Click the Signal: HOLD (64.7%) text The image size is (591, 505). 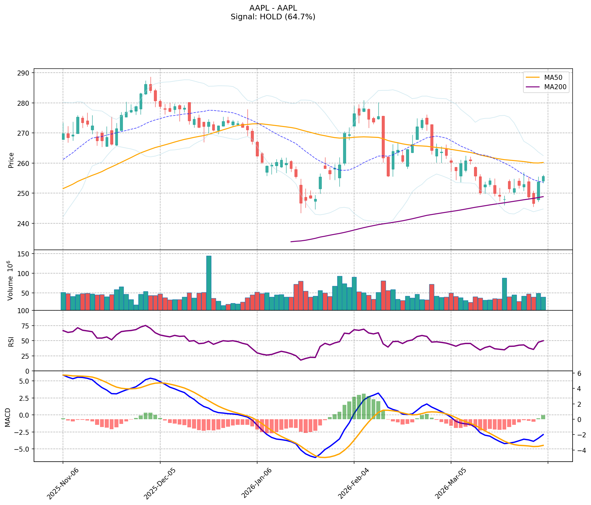point(273,17)
